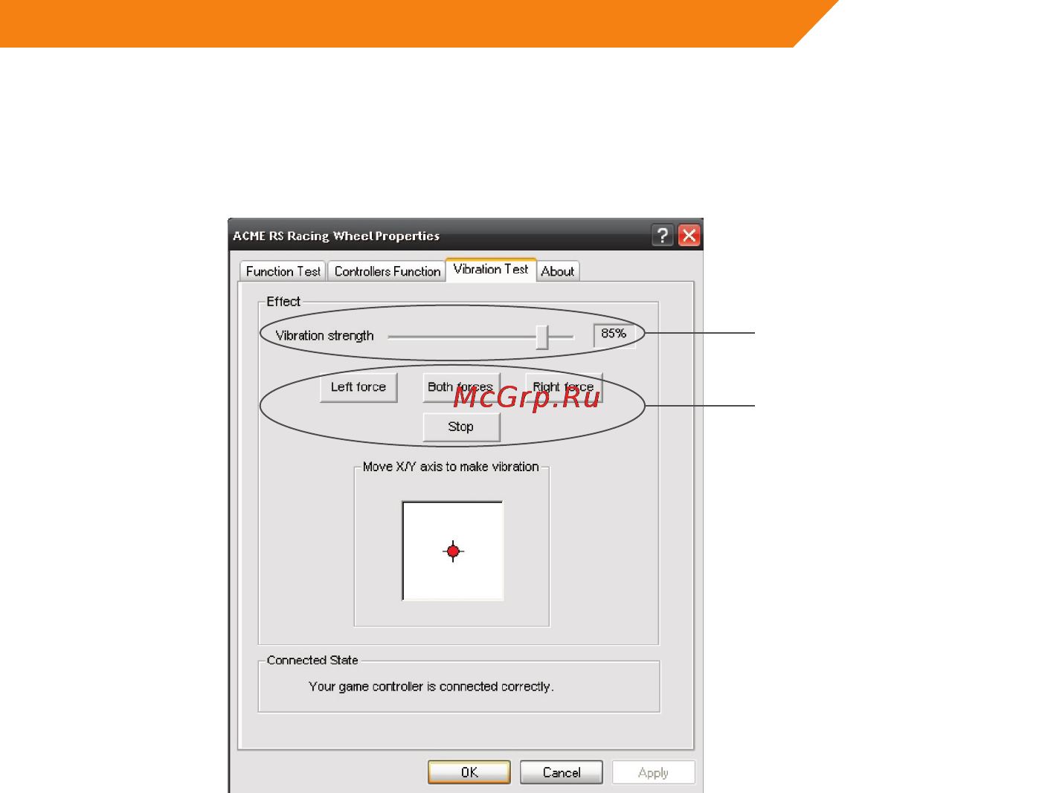Confirm with the OK button
Image resolution: width=1045 pixels, height=793 pixels.
(469, 772)
